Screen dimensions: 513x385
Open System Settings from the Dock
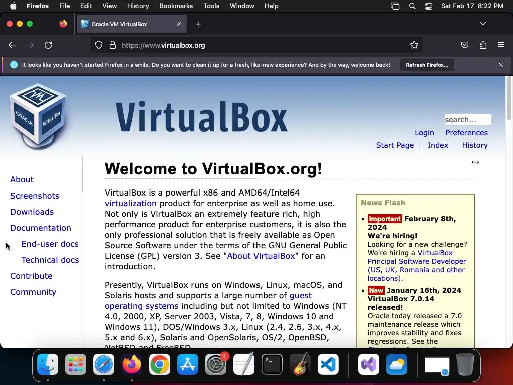[x=216, y=364]
